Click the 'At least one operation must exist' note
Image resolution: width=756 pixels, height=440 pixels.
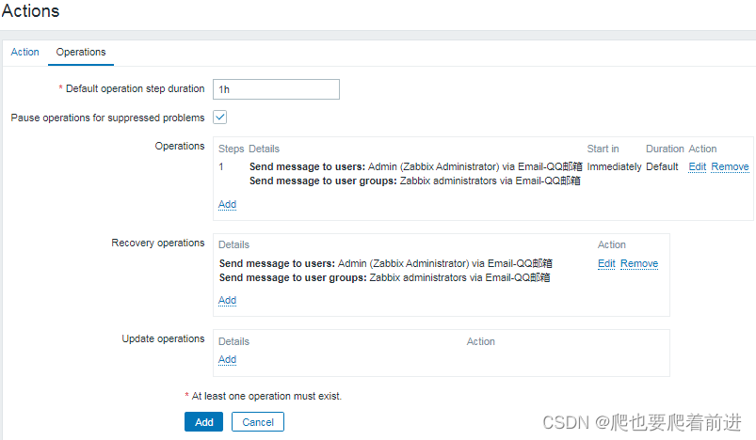pos(264,396)
